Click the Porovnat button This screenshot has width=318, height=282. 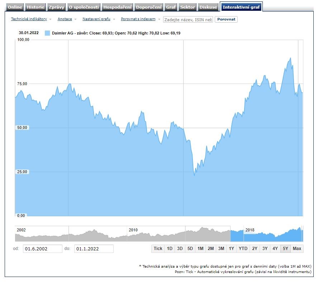coord(226,19)
